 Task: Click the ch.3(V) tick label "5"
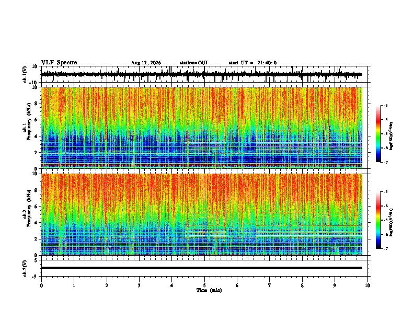pos(36,260)
